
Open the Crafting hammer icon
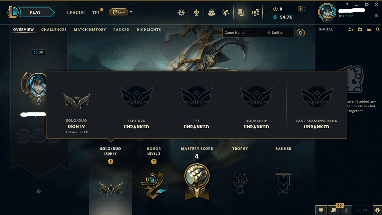click(x=226, y=13)
